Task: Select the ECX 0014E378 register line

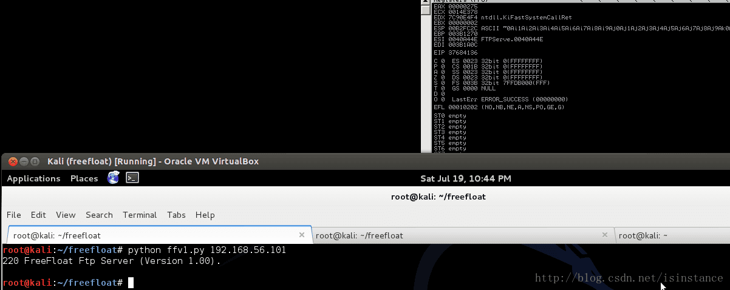Action: coord(455,12)
